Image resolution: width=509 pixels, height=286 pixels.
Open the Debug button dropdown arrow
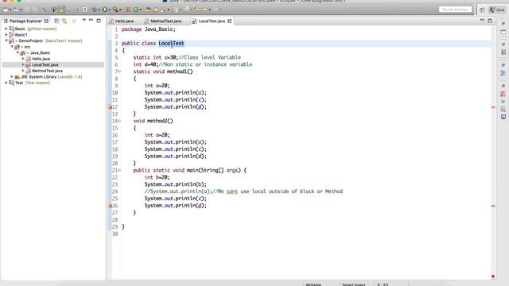[99, 10]
